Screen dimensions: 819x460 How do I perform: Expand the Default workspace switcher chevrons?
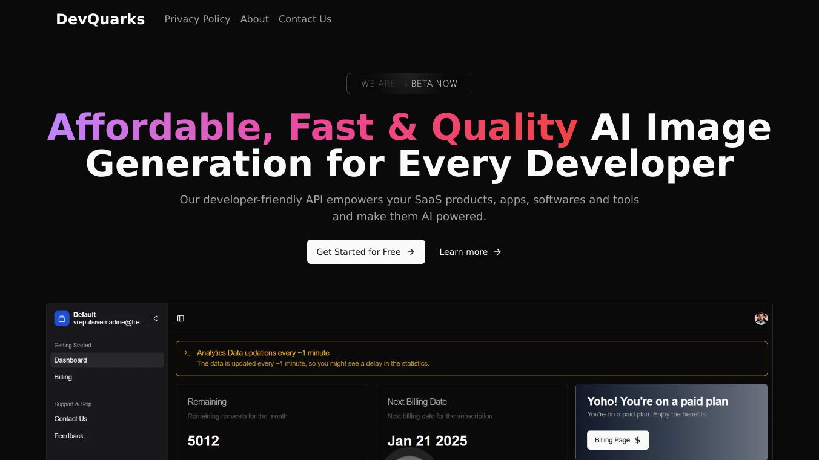tap(156, 318)
